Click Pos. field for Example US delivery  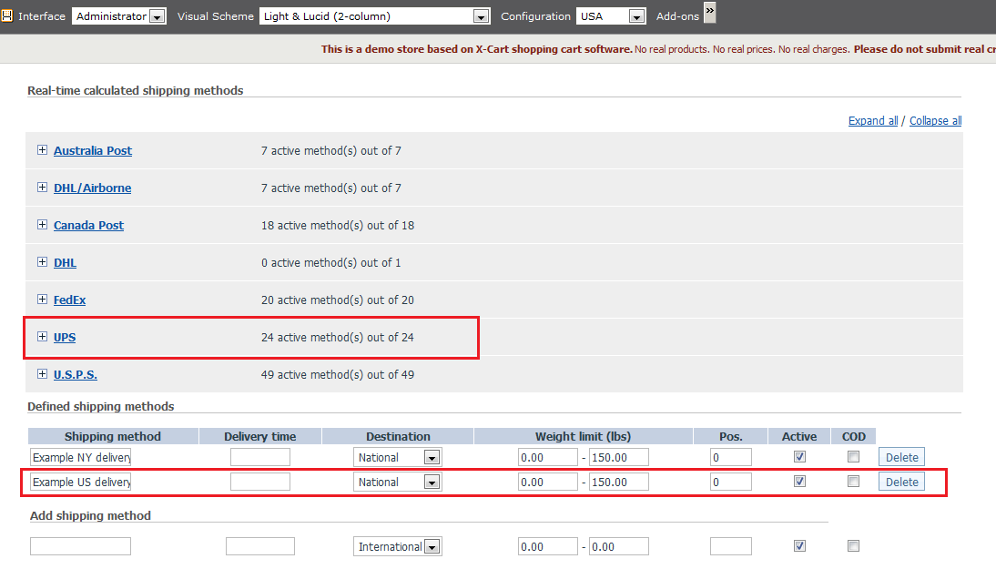point(730,482)
